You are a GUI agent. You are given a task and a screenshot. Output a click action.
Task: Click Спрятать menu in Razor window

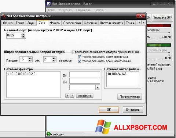point(83,10)
